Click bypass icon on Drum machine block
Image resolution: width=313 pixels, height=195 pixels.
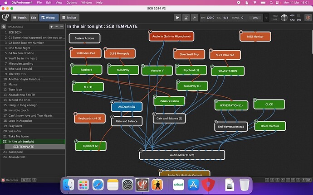[256, 121]
